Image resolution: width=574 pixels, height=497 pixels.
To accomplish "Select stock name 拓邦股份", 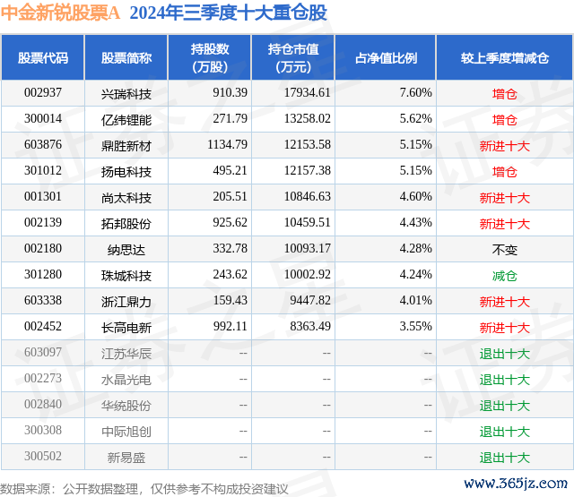I will 126,224.
